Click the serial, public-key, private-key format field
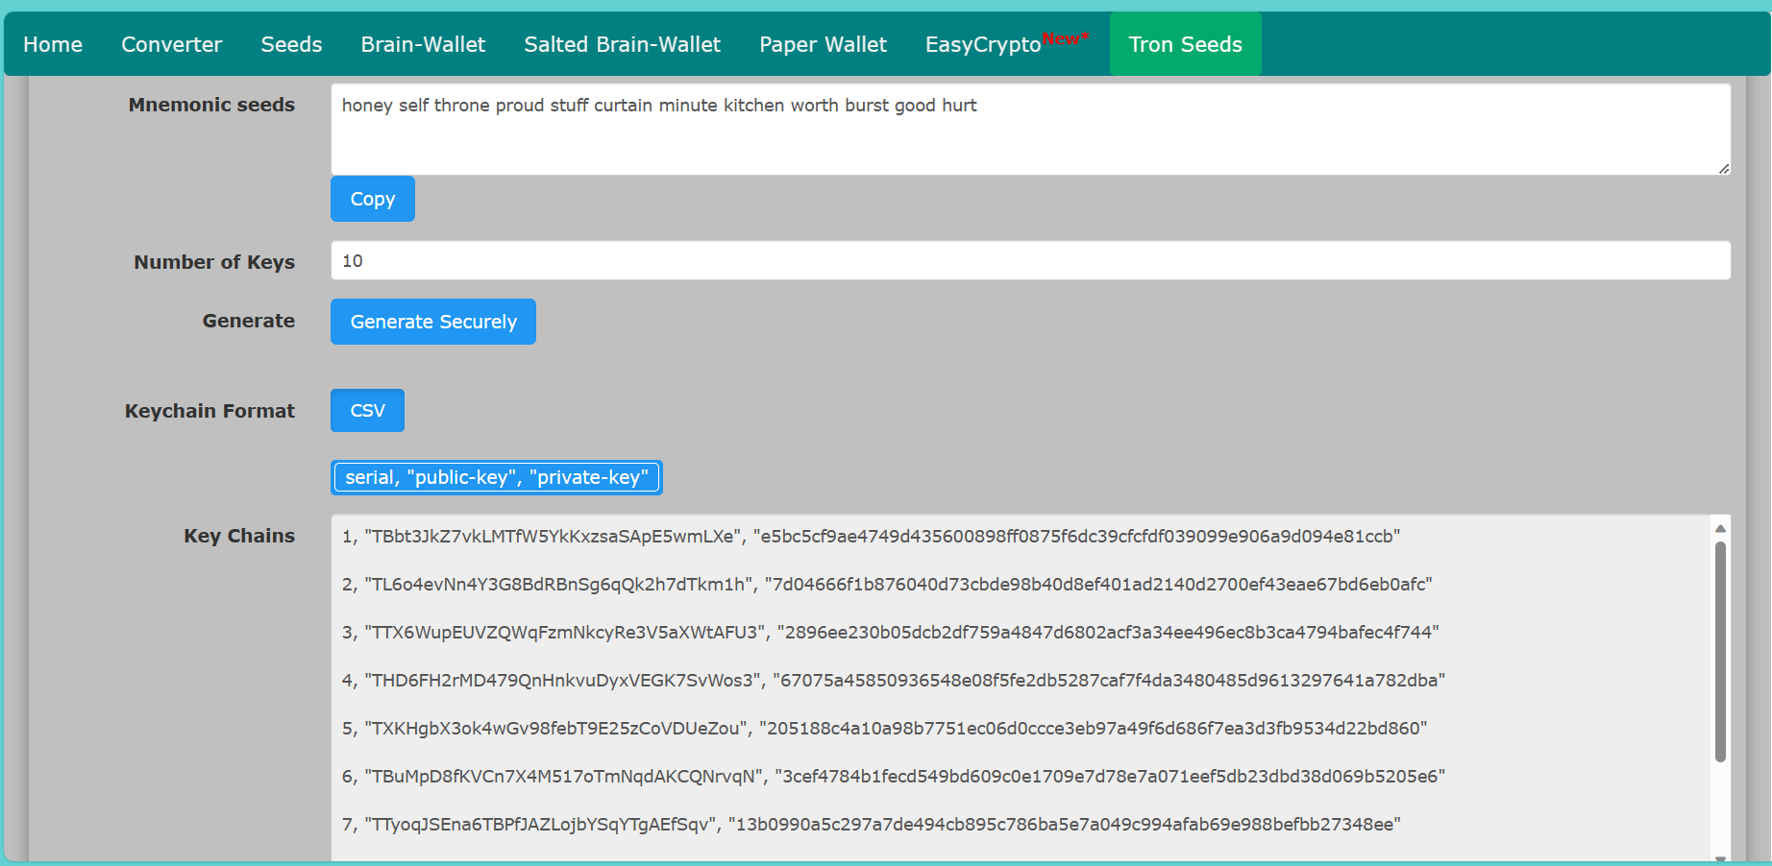 point(497,477)
